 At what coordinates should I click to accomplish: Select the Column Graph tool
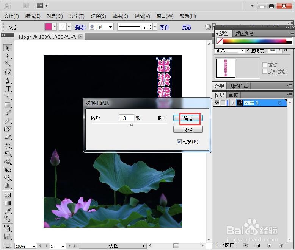click(x=8, y=236)
